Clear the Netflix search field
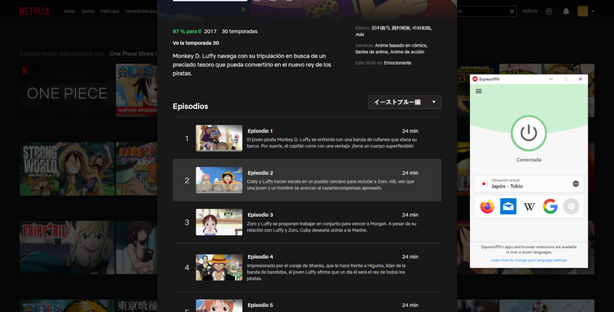The height and width of the screenshot is (312, 614). pyautogui.click(x=512, y=11)
